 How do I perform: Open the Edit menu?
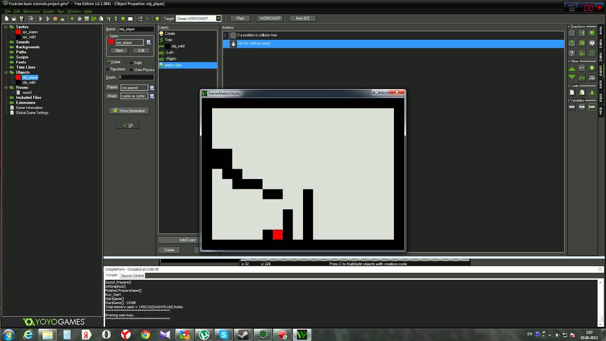pyautogui.click(x=17, y=11)
